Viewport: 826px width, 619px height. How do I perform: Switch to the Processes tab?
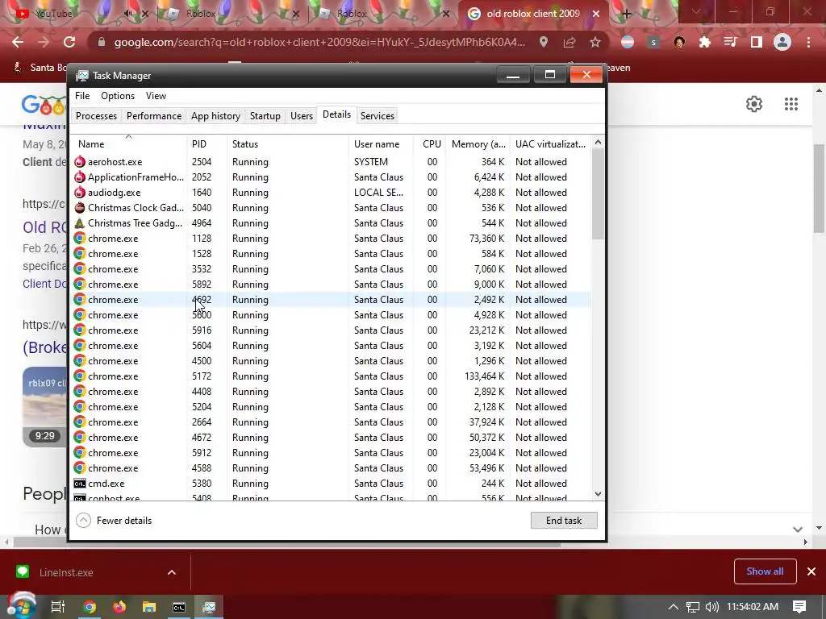(x=97, y=116)
